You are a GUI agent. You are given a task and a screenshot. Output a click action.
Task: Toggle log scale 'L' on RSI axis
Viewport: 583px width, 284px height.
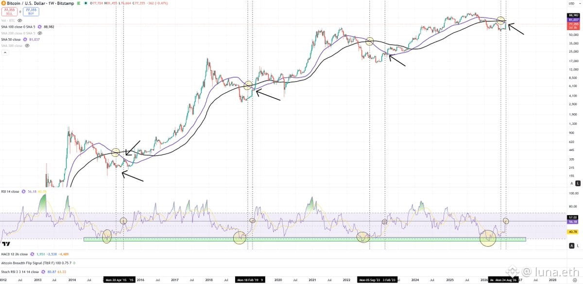(x=578, y=246)
